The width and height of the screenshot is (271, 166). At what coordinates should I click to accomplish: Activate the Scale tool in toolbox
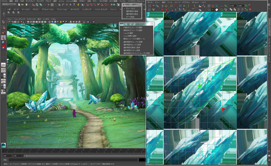pyautogui.click(x=3, y=48)
